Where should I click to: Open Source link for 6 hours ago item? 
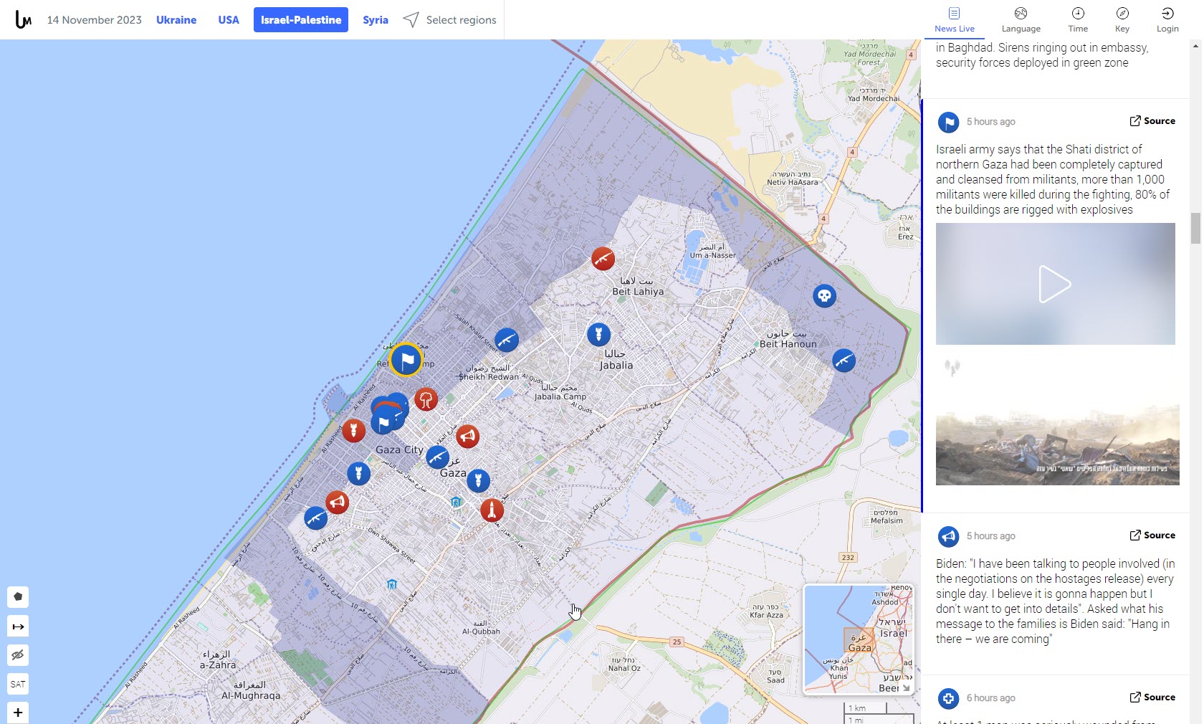point(1152,697)
